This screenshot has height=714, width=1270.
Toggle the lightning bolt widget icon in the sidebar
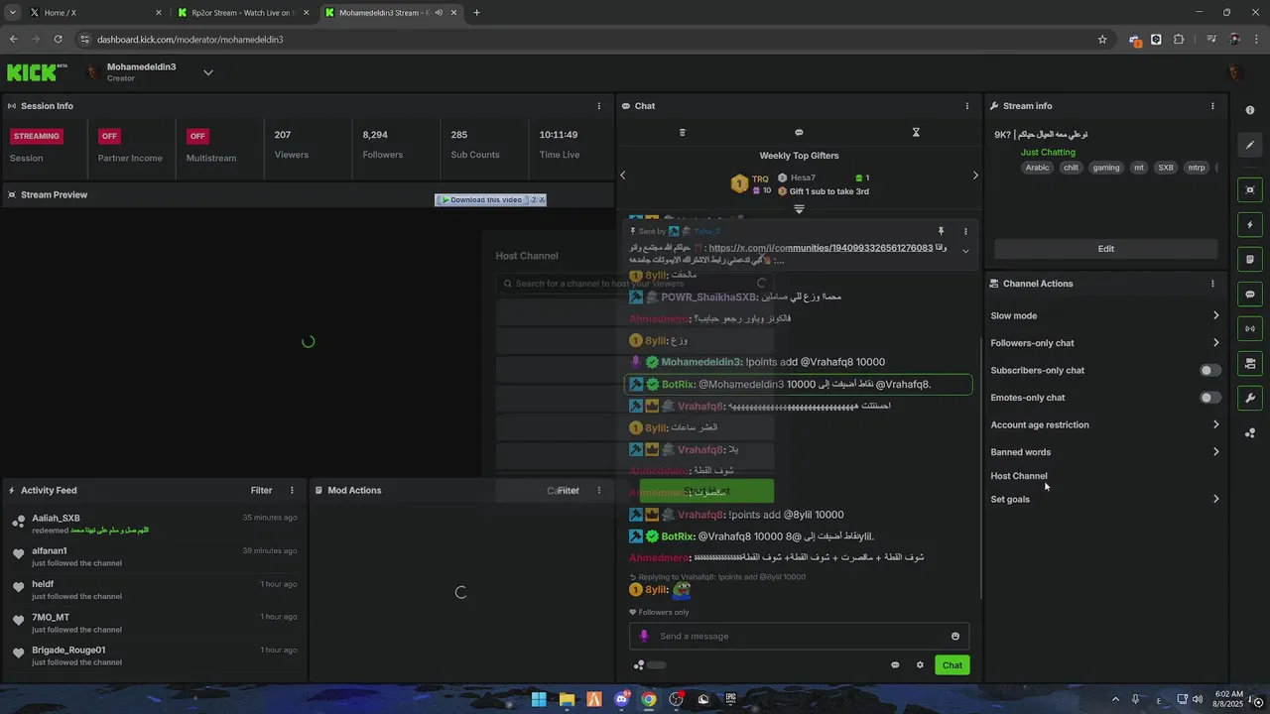pyautogui.click(x=1250, y=224)
